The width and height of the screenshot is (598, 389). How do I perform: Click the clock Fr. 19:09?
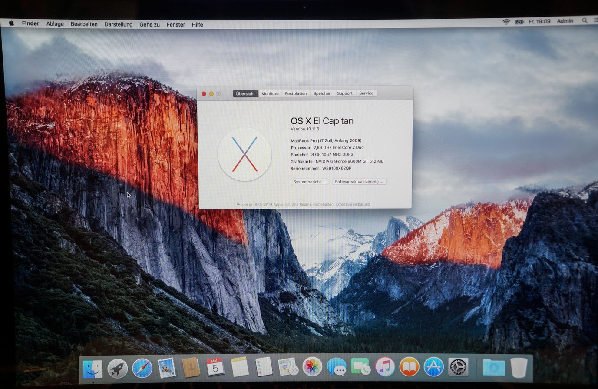pos(539,21)
